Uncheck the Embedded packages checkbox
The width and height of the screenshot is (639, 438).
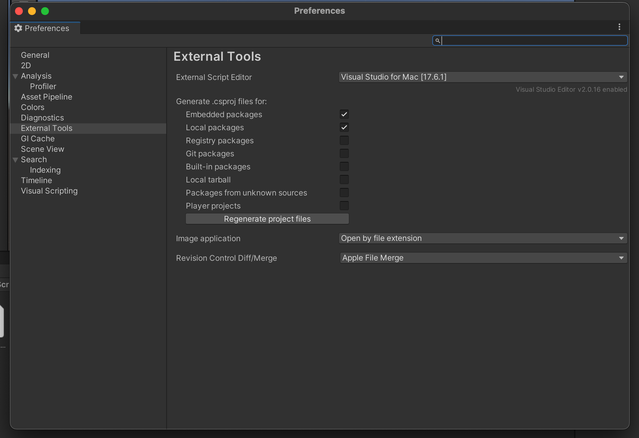pos(344,115)
